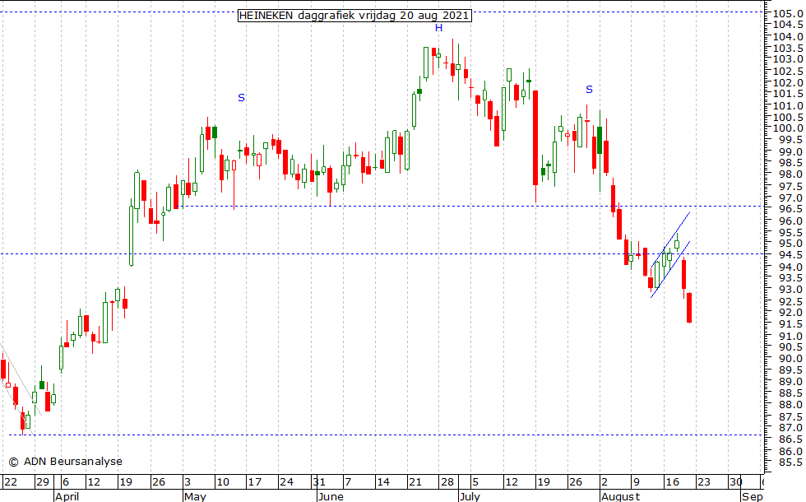Click the chart title HEINEKEN daggrafiek vrijdag 20 aug 2021

354,16
